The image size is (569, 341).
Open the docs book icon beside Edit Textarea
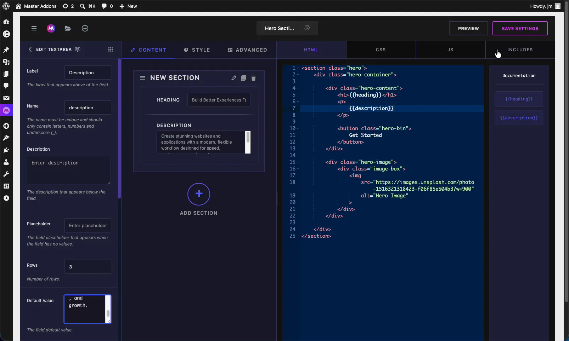(x=78, y=50)
